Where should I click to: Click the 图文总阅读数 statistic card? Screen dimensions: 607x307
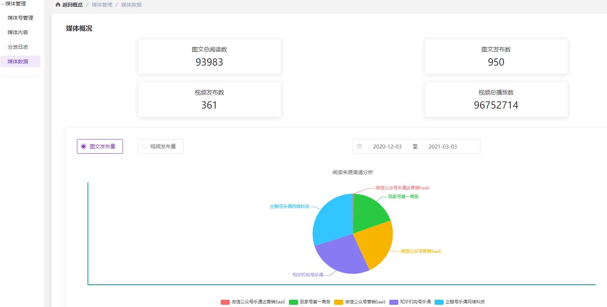pos(209,56)
